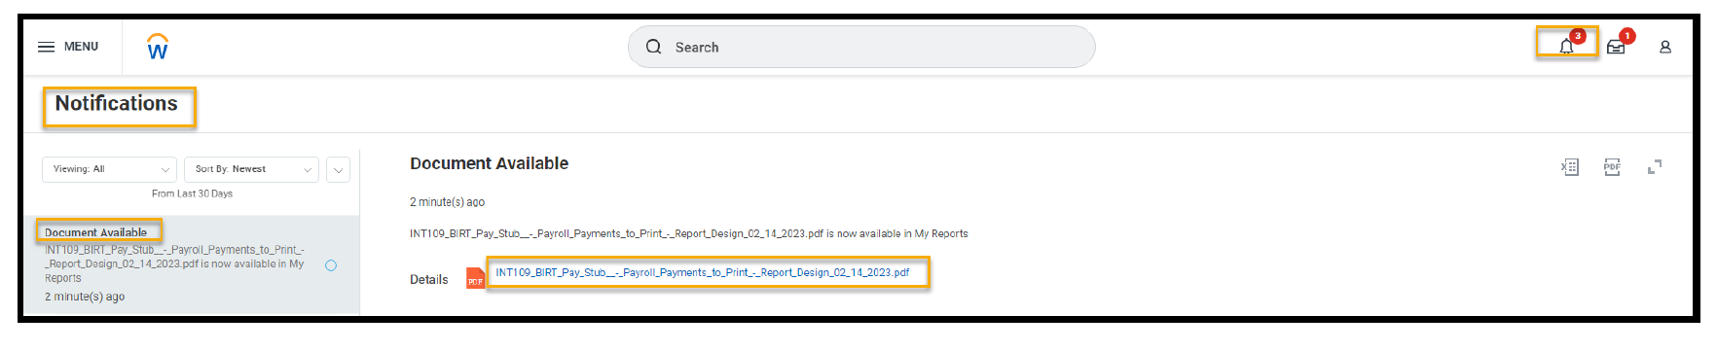Viewport: 1717px width, 351px height.
Task: Open the inbox tray icon
Action: tap(1616, 47)
